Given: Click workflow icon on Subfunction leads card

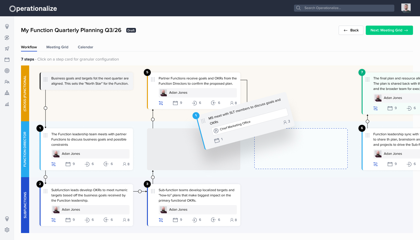Looking at the screenshot, I should [53, 220].
